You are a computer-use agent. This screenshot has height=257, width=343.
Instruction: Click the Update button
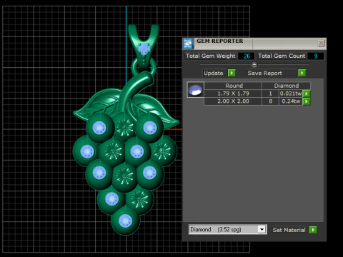click(214, 73)
